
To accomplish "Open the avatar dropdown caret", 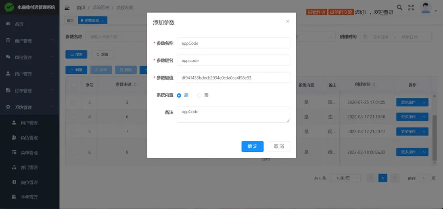I will 436,11.
